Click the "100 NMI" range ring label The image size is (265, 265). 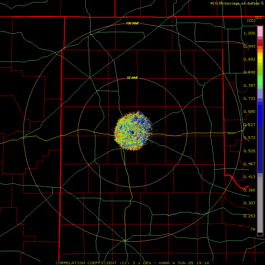[132, 23]
